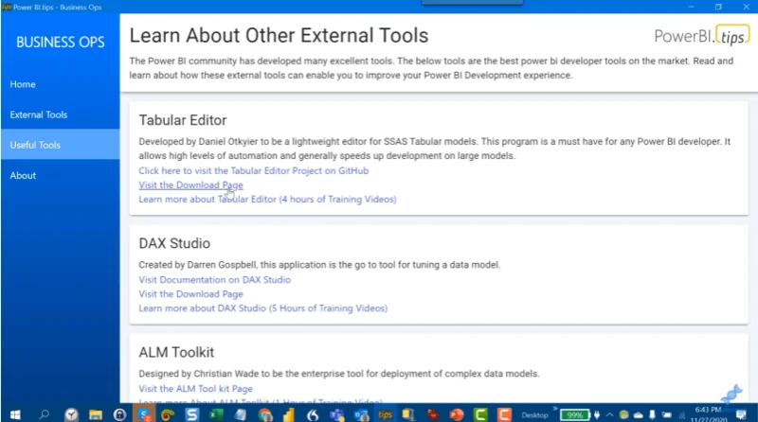Open PowerPoint from the taskbar
The image size is (758, 422).
click(457, 414)
